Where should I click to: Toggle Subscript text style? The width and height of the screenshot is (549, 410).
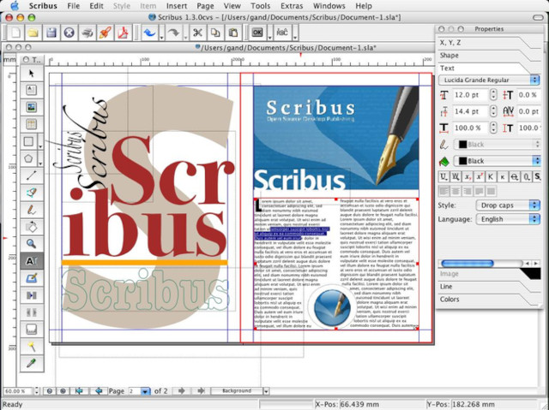tap(468, 176)
